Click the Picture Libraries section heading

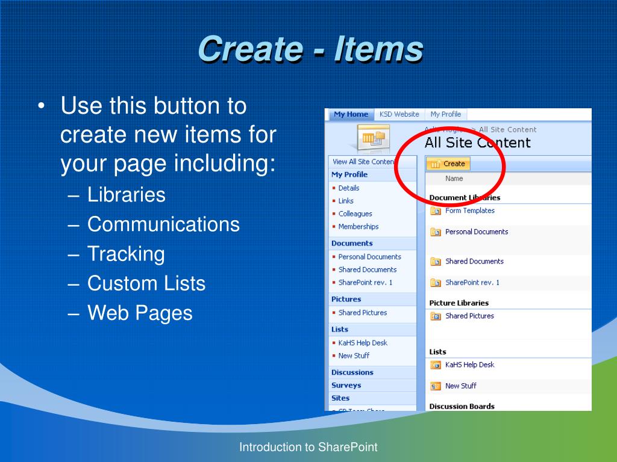click(x=459, y=303)
